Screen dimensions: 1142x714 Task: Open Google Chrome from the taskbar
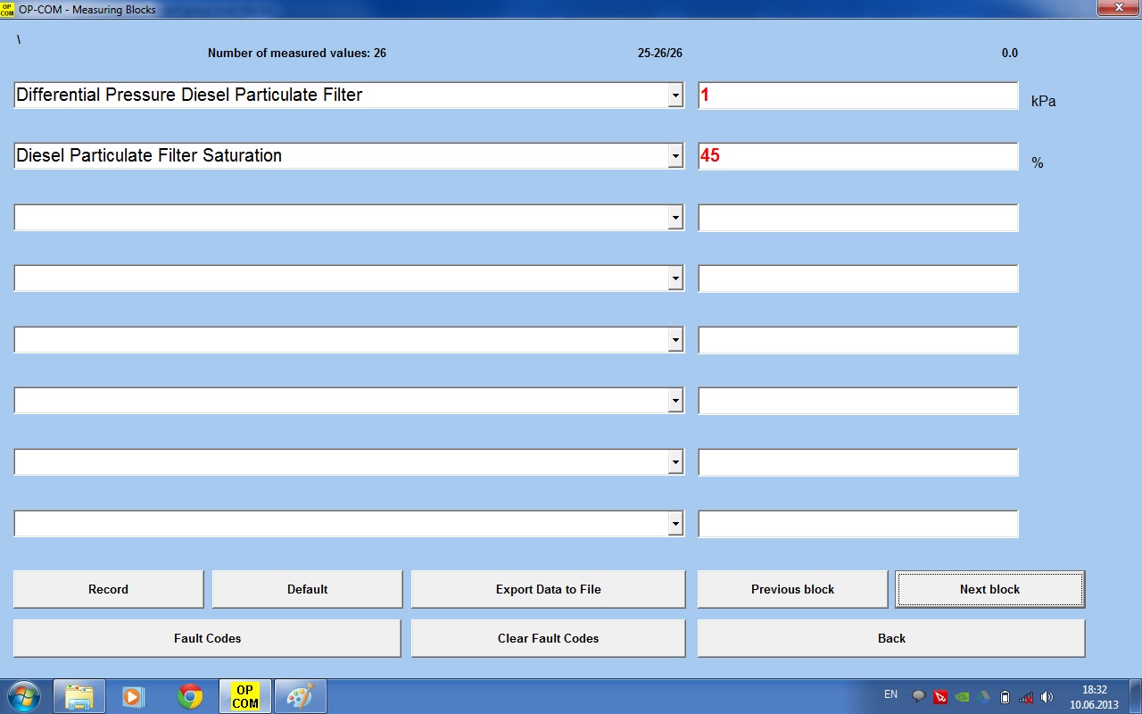pos(189,696)
